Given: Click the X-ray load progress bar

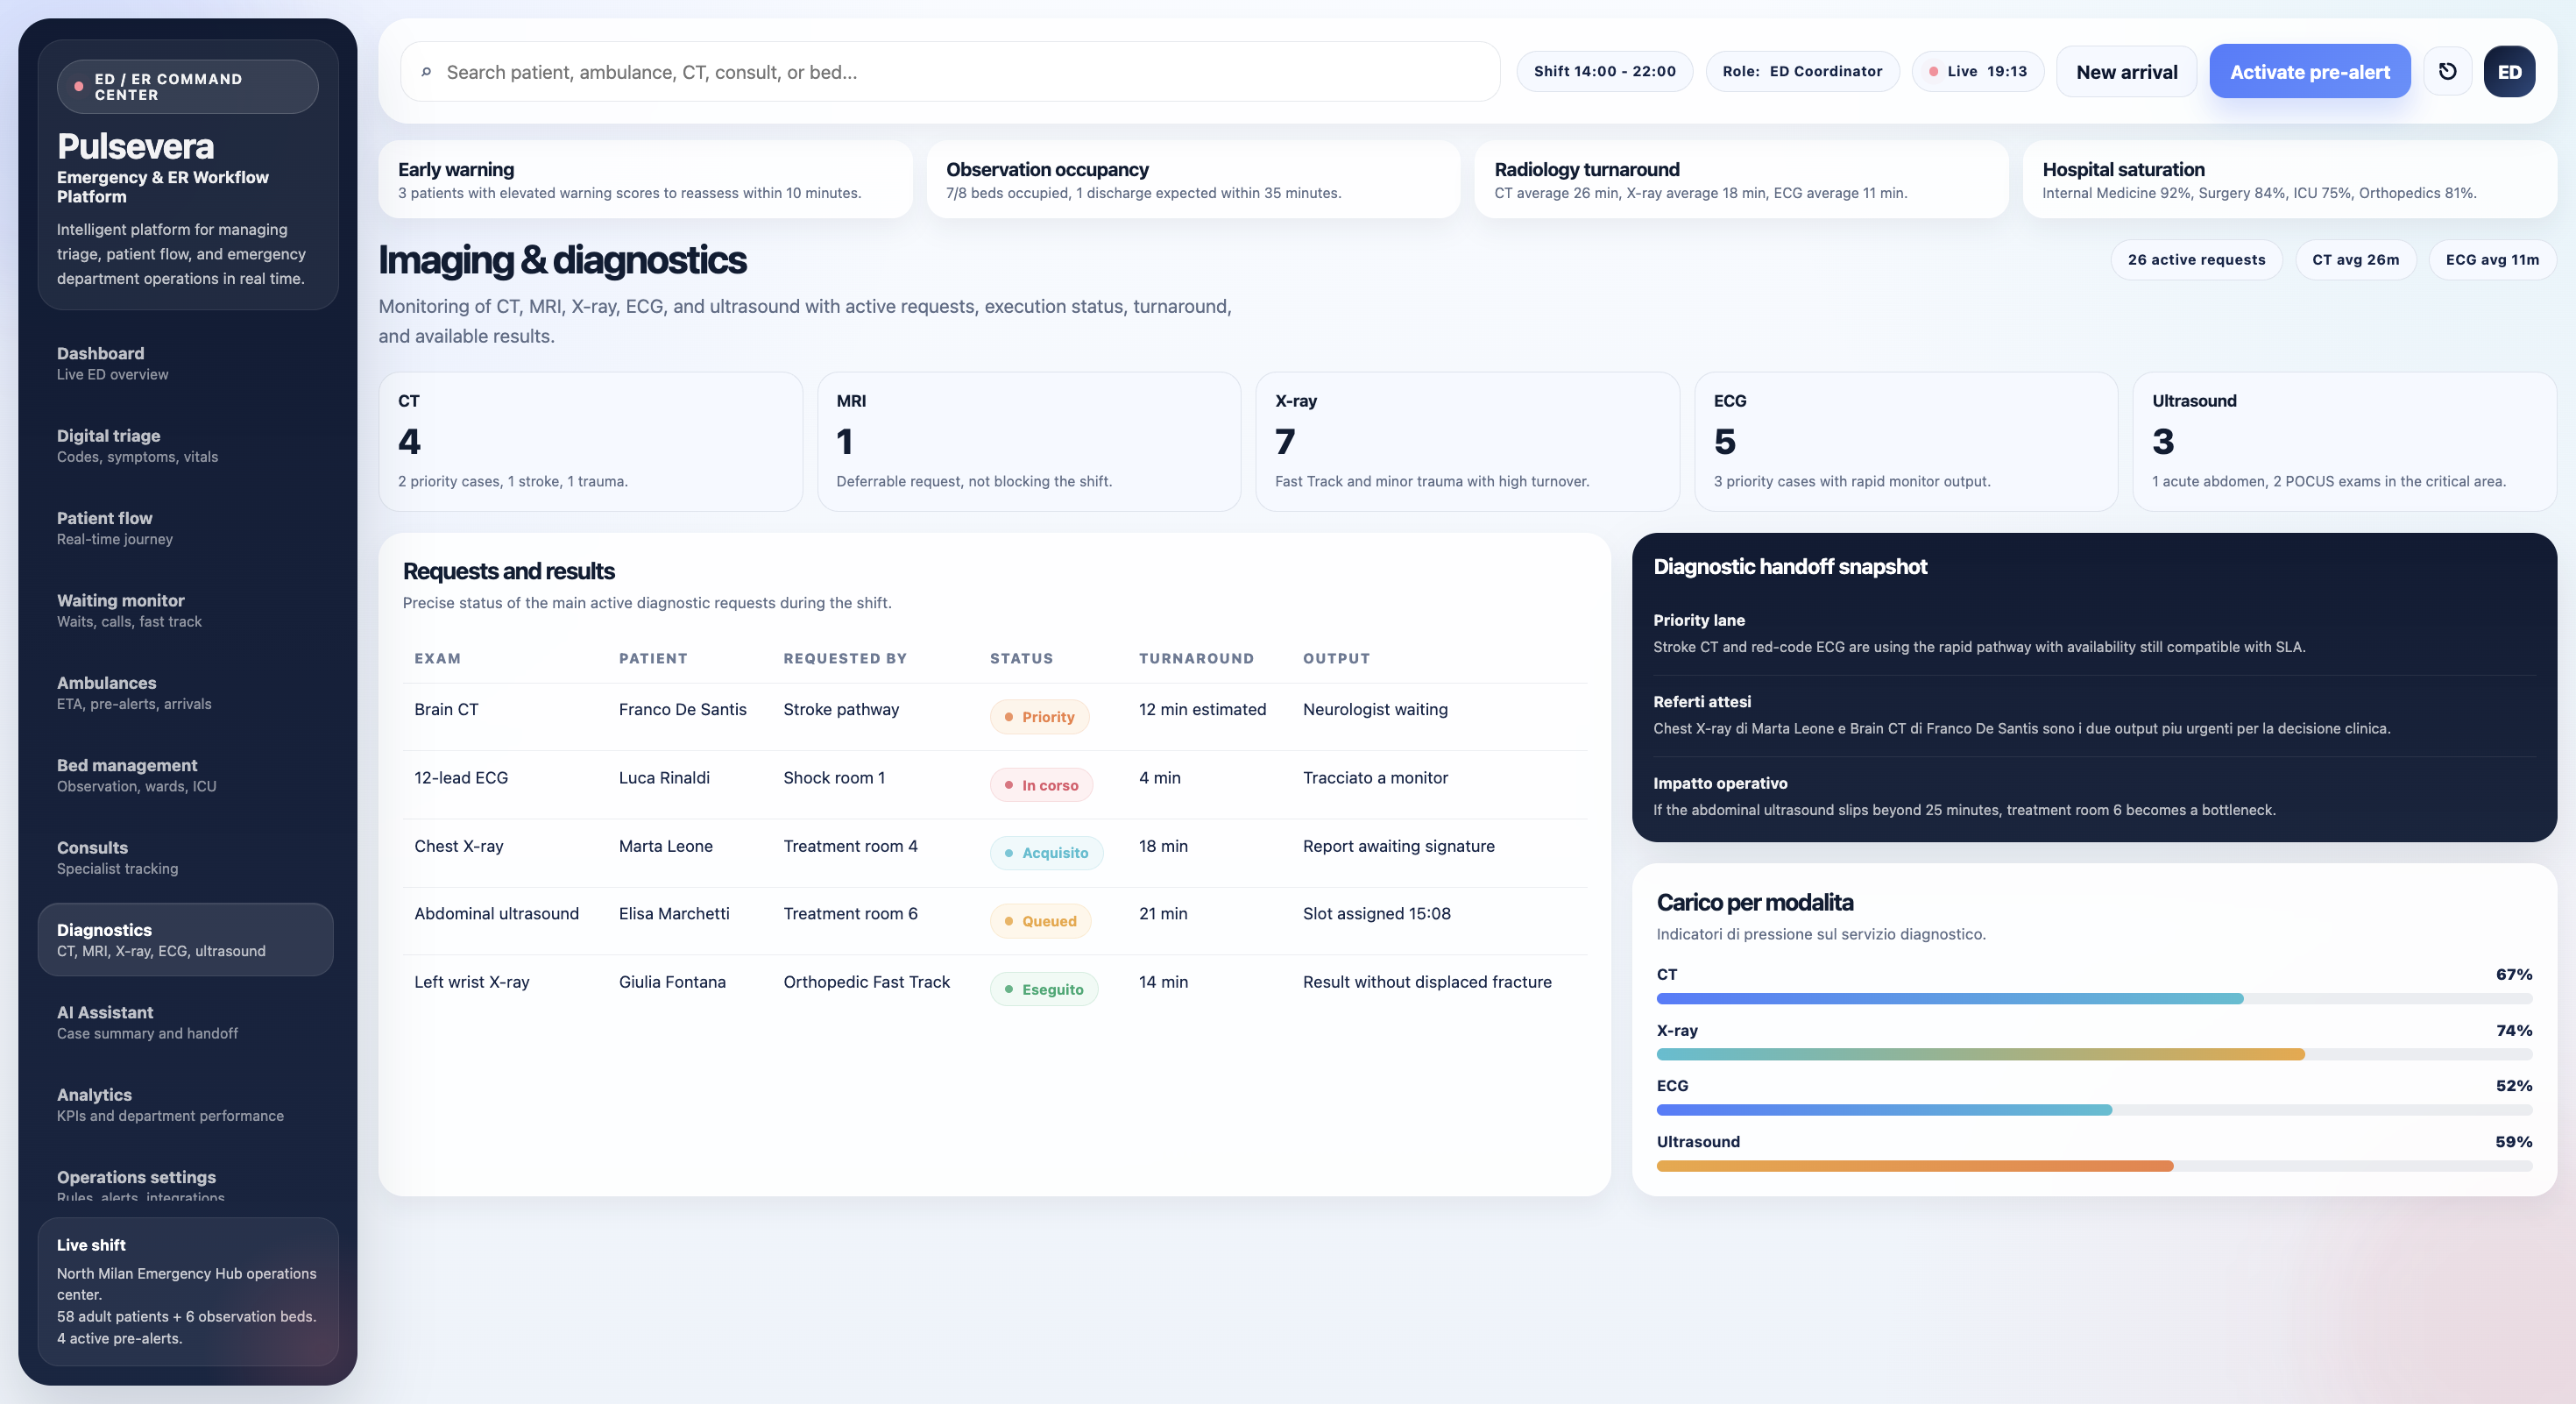Looking at the screenshot, I should tap(2094, 1054).
